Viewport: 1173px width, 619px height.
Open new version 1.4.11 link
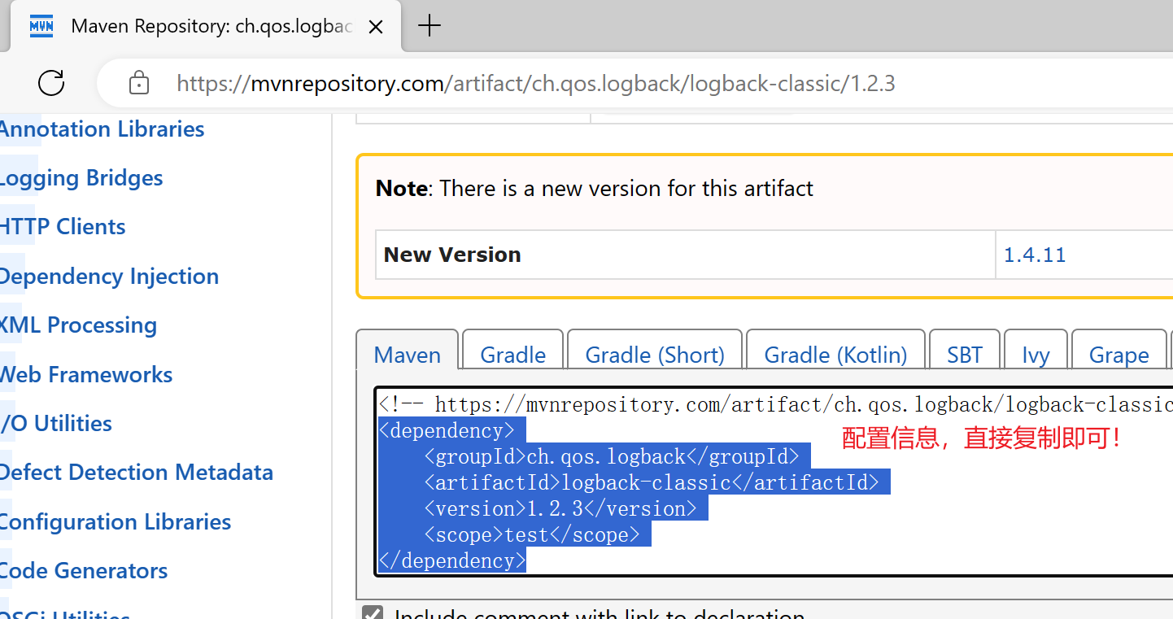click(x=1035, y=255)
